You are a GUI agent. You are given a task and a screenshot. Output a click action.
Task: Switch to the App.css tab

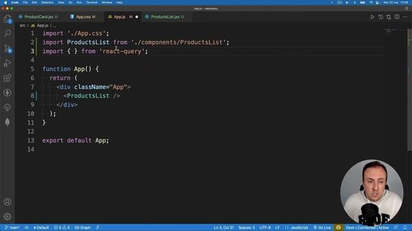(84, 17)
